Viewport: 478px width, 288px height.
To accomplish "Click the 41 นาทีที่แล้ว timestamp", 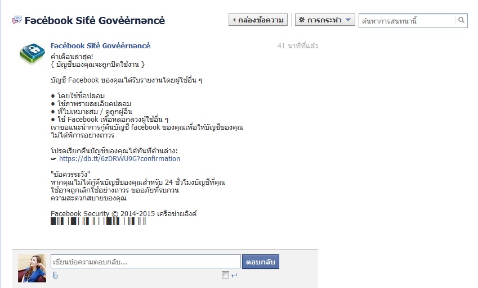I will (x=297, y=46).
